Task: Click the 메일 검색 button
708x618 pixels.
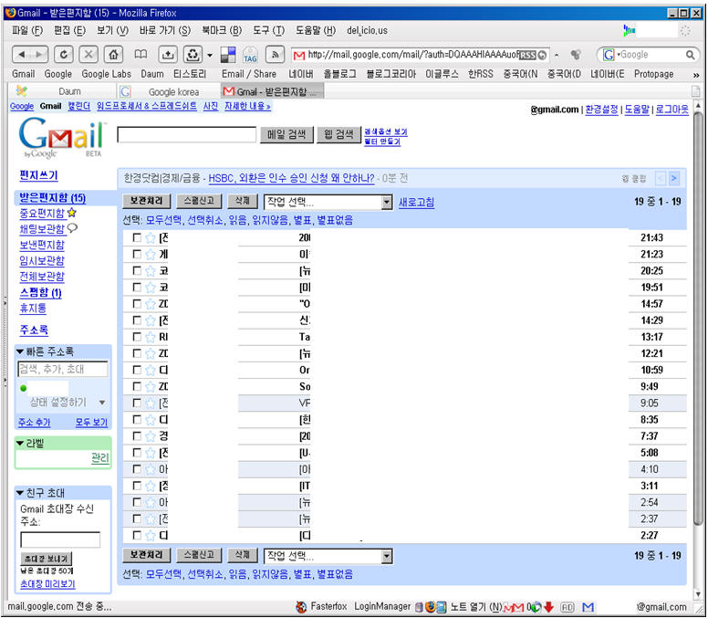Action: pos(286,134)
